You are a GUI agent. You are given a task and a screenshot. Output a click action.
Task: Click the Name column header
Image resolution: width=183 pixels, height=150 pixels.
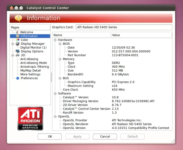coord(82,35)
